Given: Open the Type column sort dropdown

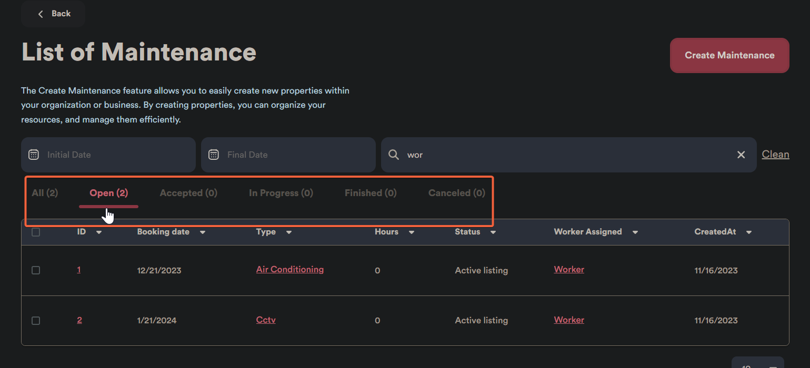Looking at the screenshot, I should tap(289, 232).
